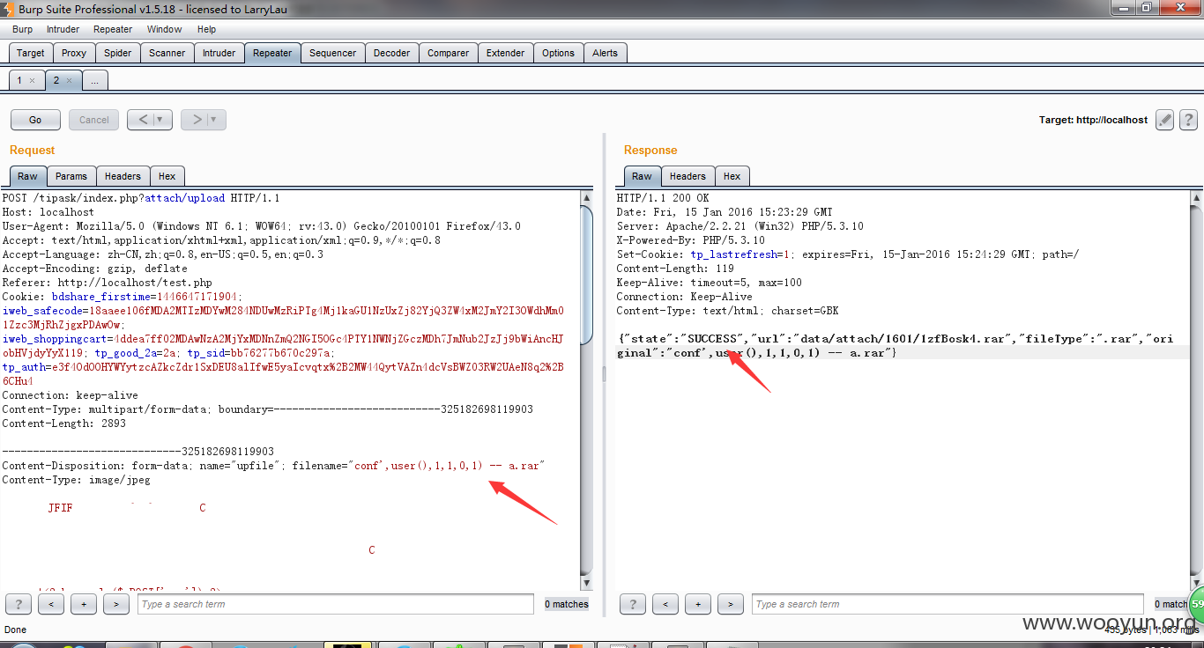Show Request Headers view tab
Viewport: 1204px width, 648px height.
(x=123, y=176)
